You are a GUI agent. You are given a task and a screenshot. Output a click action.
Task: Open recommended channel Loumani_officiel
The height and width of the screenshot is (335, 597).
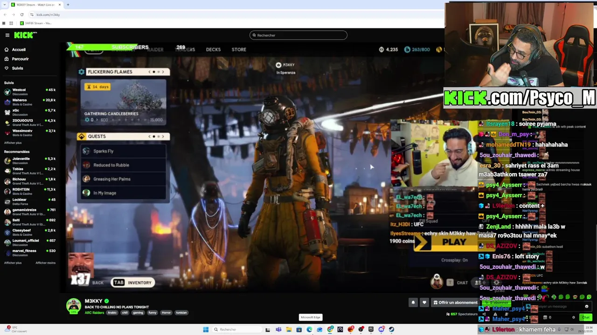point(30,242)
